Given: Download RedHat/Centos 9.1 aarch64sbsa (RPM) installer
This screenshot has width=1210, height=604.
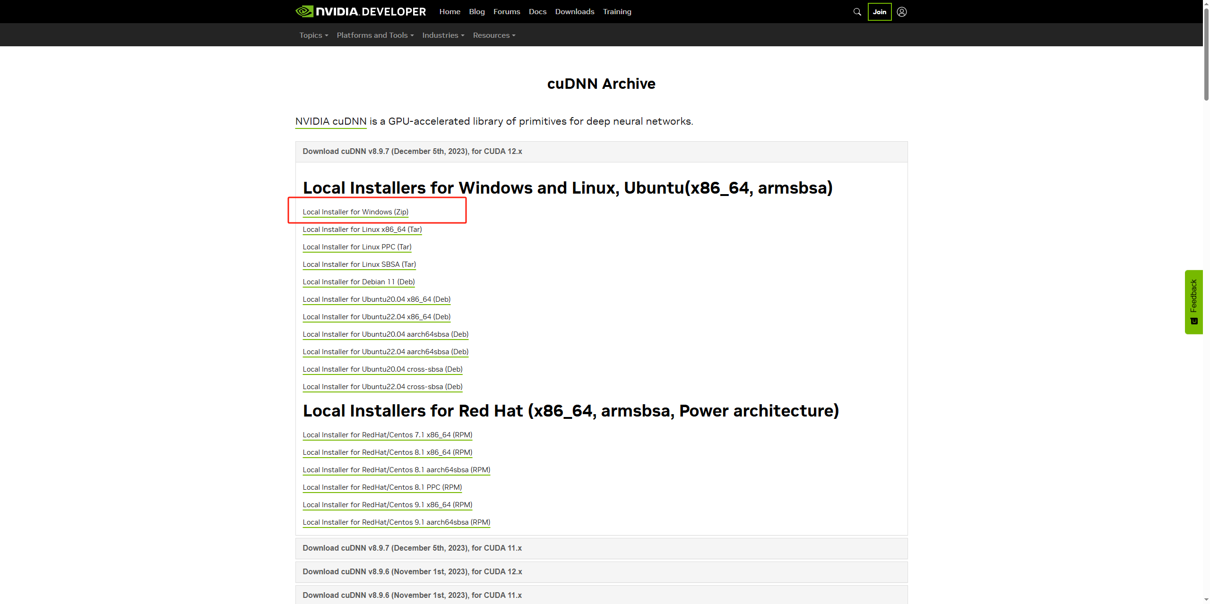Looking at the screenshot, I should click(397, 522).
